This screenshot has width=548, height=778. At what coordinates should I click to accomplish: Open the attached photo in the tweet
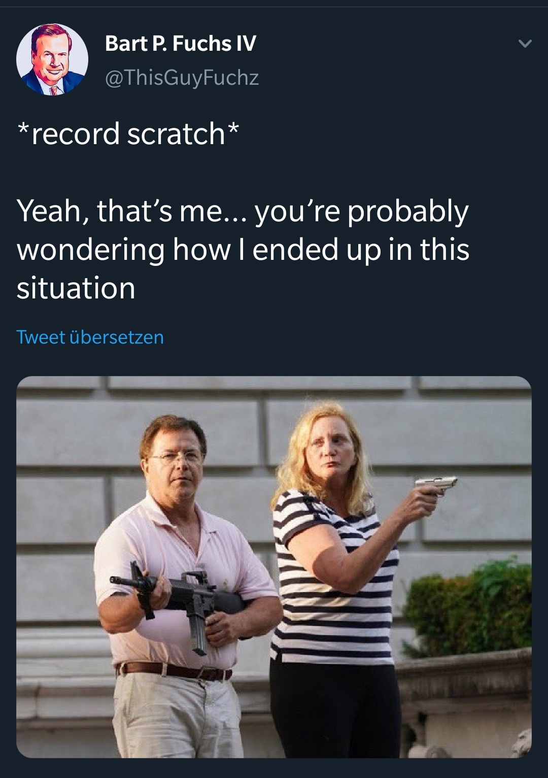click(x=274, y=567)
